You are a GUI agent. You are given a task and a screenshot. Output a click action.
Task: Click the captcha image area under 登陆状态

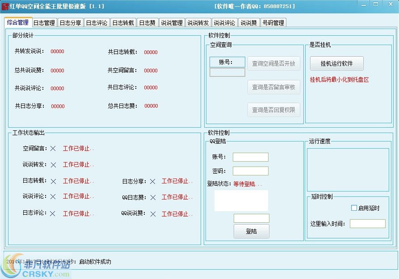click(241, 201)
